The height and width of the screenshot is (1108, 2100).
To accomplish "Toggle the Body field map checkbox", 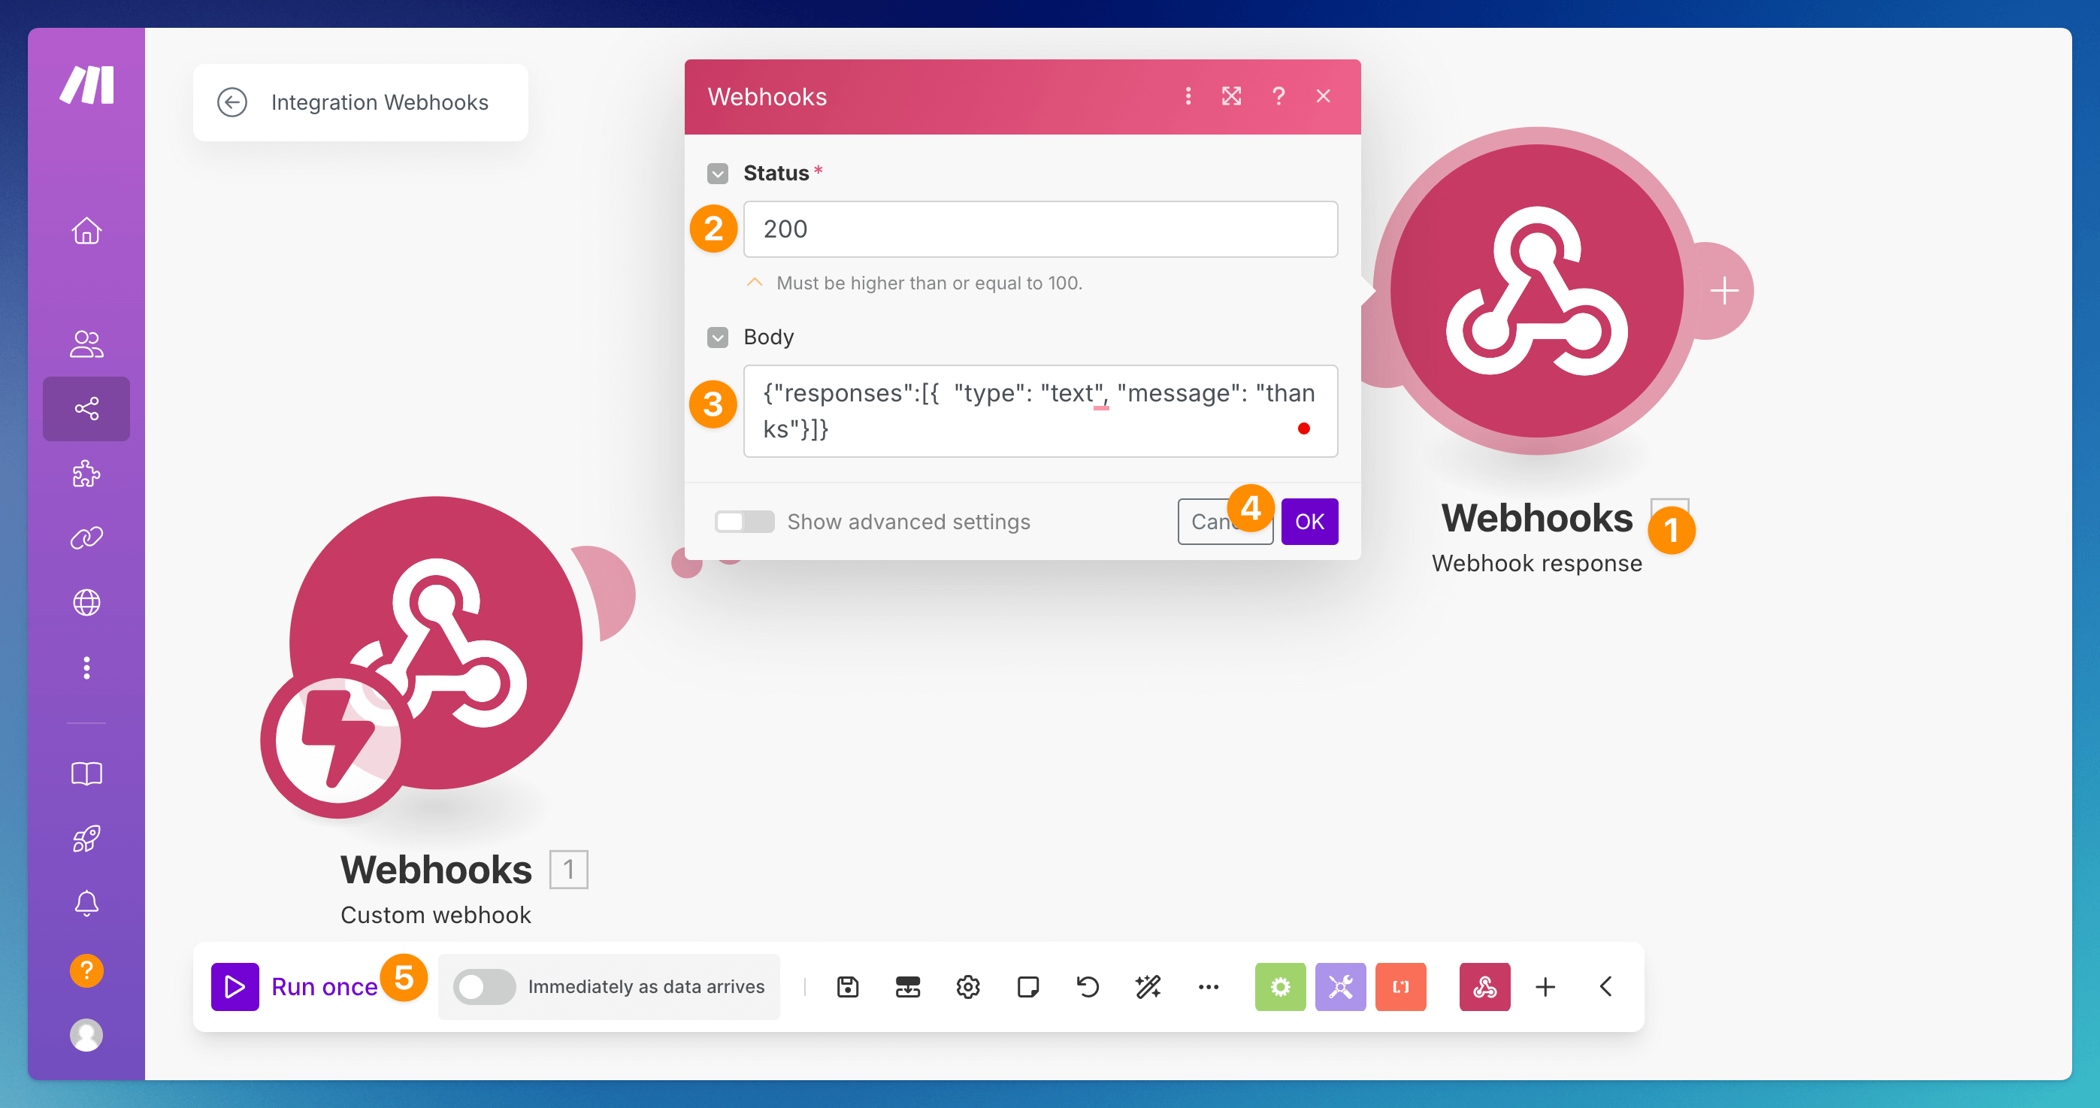I will [x=717, y=338].
